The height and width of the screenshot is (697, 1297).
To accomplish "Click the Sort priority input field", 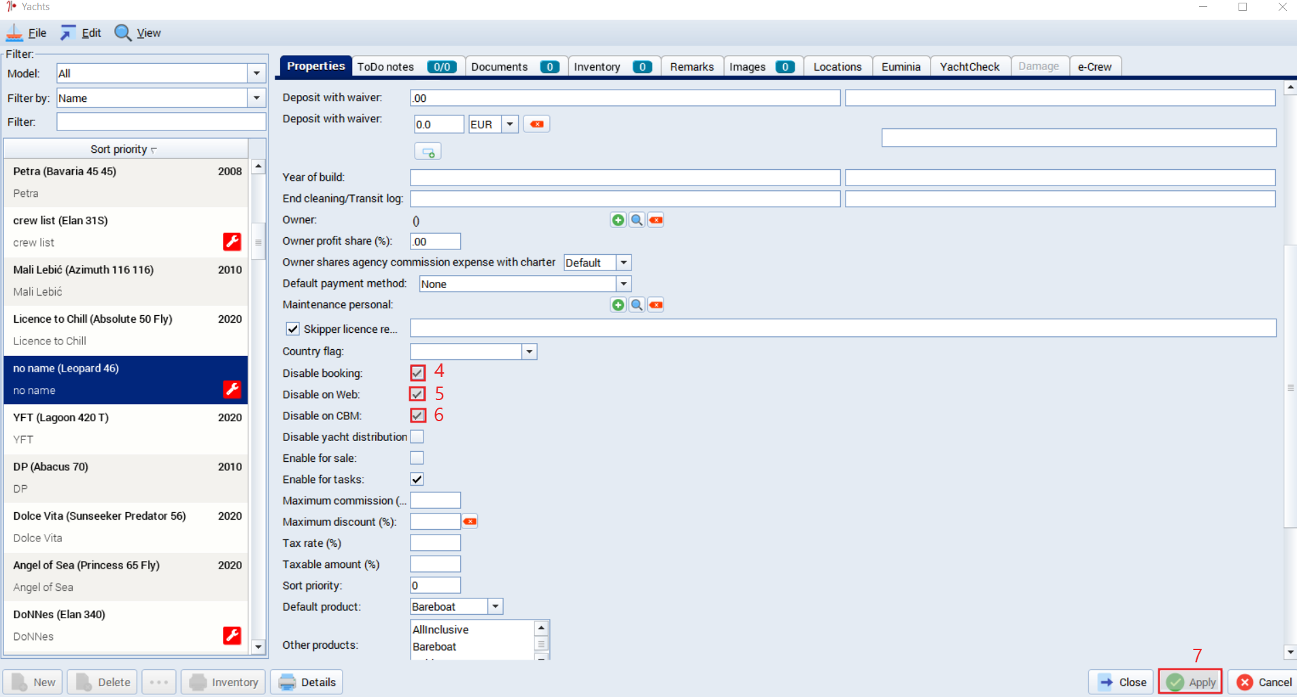I will 435,586.
